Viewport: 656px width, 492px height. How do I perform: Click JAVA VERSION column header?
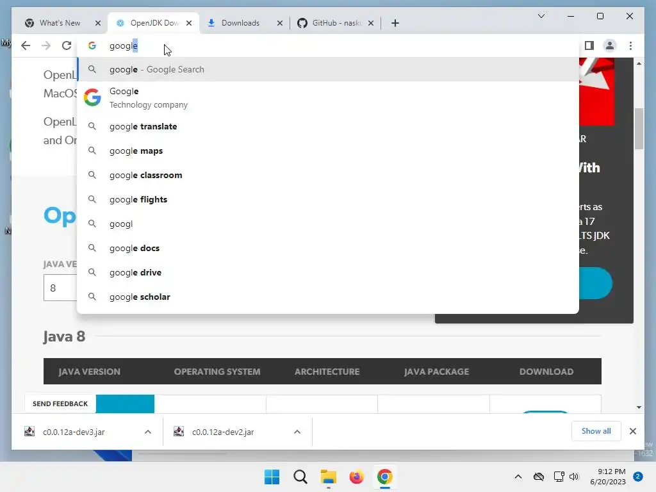click(x=90, y=372)
